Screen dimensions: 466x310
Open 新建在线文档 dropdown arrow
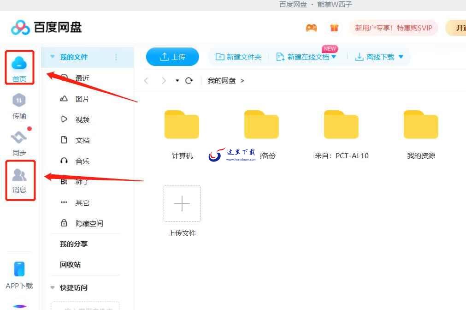[333, 57]
